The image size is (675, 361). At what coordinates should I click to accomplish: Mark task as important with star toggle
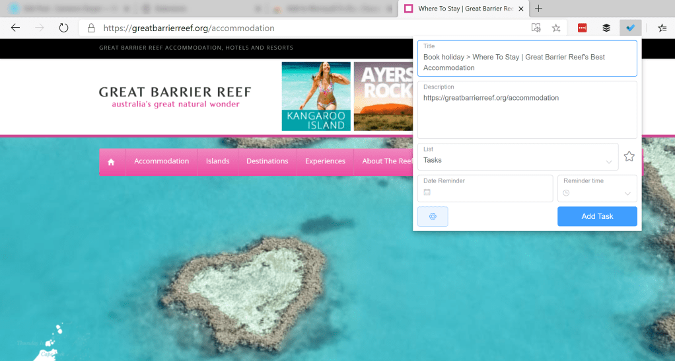629,157
